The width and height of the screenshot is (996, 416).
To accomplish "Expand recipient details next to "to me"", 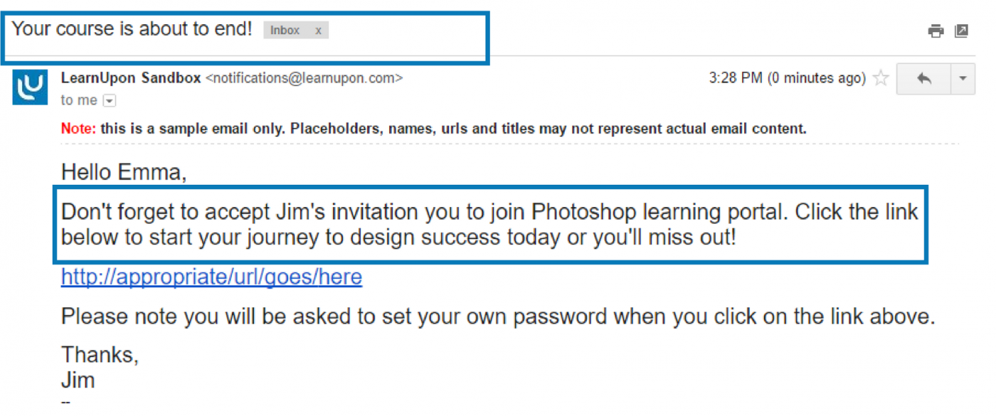I will click(x=109, y=101).
